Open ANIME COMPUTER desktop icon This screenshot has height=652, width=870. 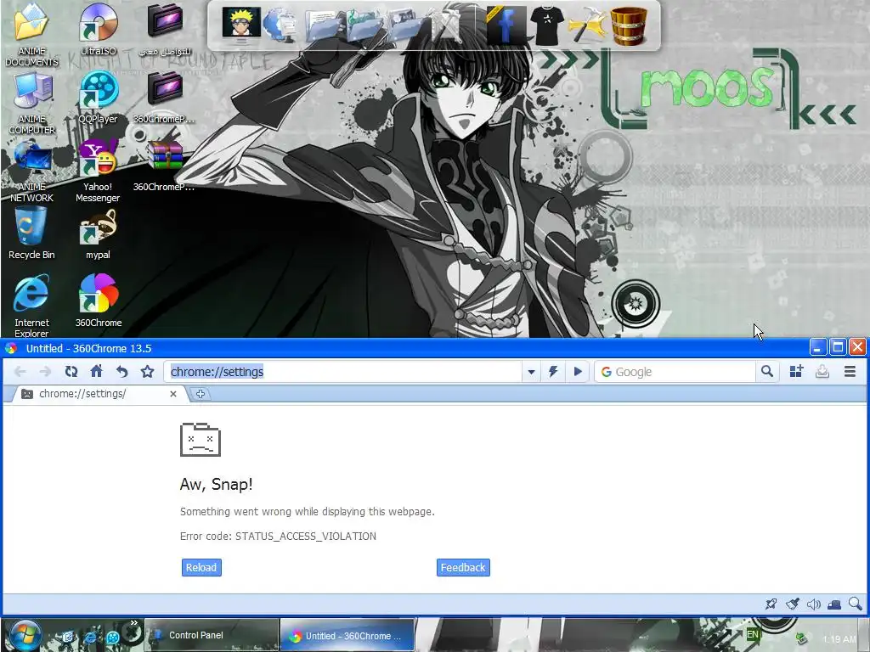pyautogui.click(x=31, y=104)
